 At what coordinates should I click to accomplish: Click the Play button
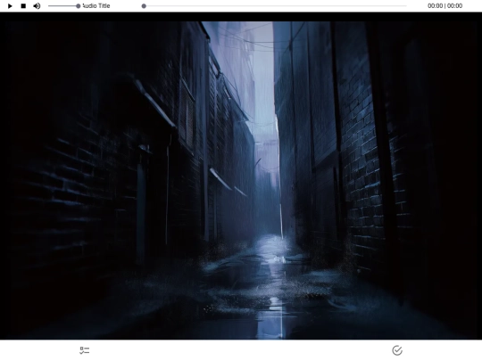10,6
